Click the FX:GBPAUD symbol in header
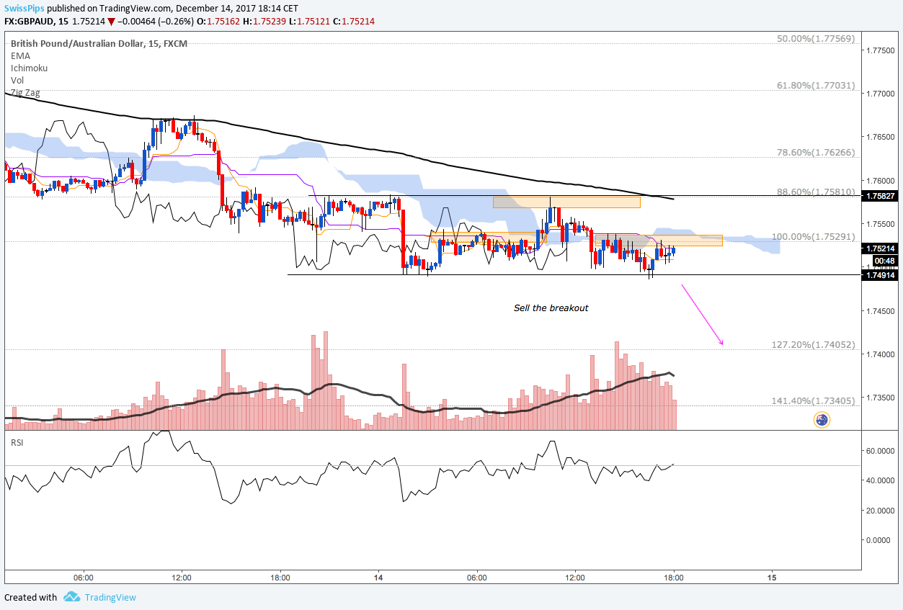 (29, 22)
